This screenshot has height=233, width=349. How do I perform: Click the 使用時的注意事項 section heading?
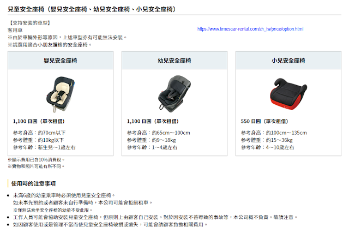click(x=34, y=184)
